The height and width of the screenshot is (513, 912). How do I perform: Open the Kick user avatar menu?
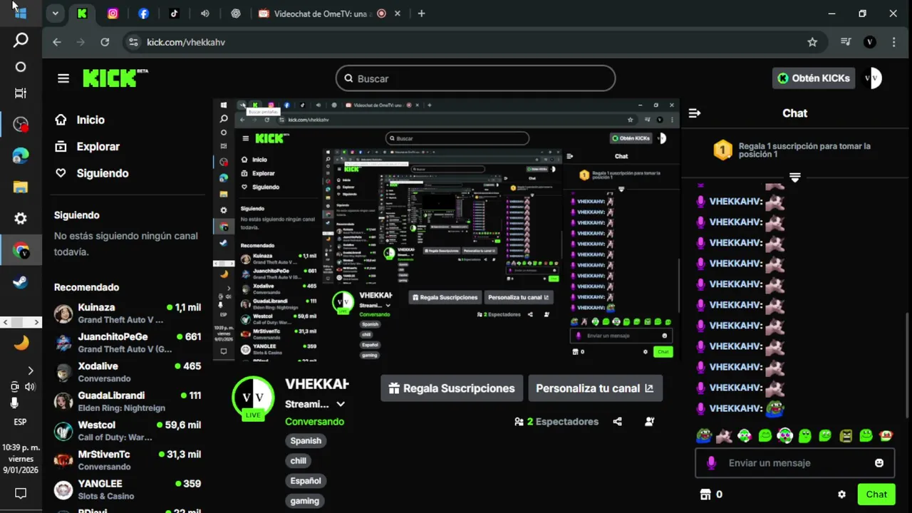[x=872, y=78]
